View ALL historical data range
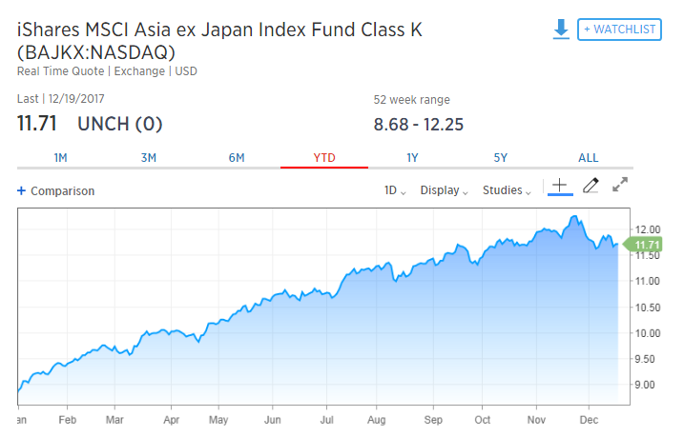 589,157
